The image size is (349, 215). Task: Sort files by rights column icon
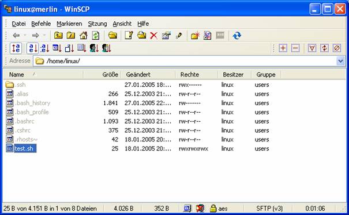click(x=82, y=48)
